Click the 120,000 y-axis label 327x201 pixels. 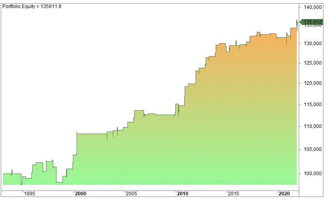click(x=312, y=83)
